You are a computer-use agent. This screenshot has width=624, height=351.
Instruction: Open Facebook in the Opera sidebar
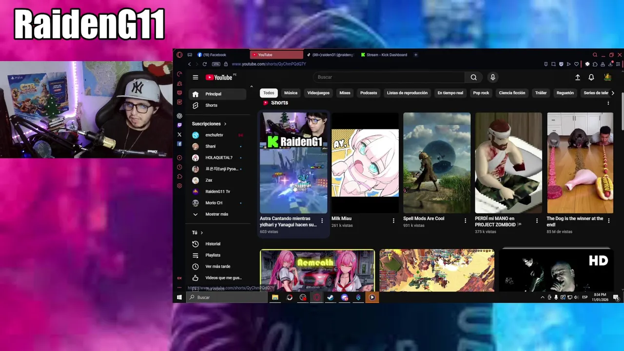point(179,144)
